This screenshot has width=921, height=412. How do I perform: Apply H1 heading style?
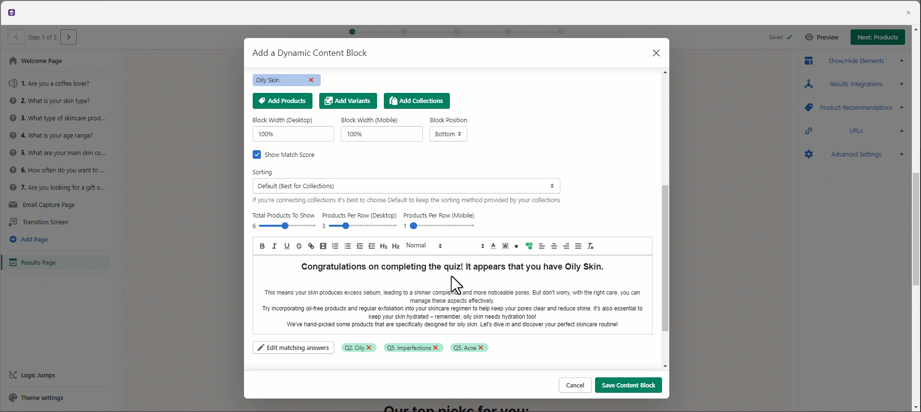click(384, 246)
